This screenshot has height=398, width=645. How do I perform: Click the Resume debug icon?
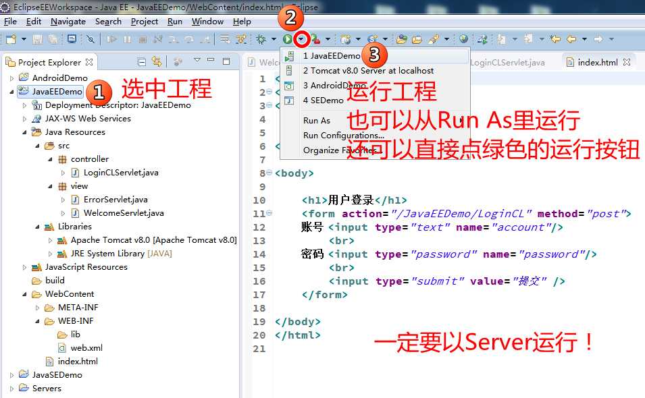pyautogui.click(x=111, y=39)
